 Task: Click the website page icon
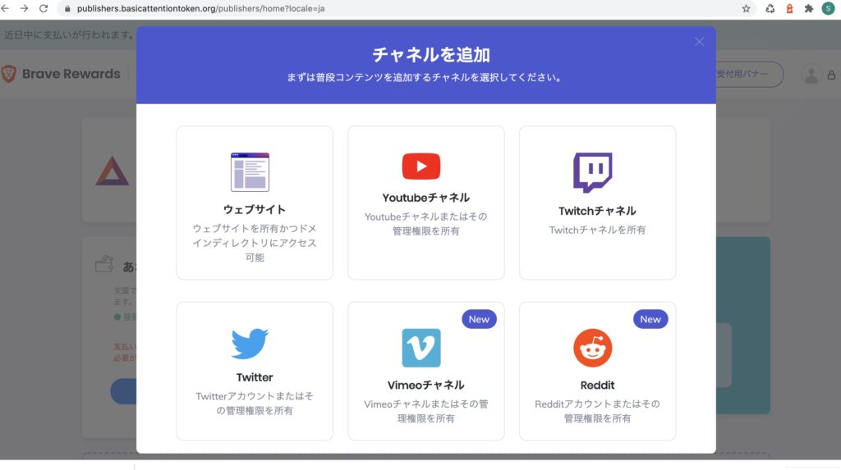[250, 172]
